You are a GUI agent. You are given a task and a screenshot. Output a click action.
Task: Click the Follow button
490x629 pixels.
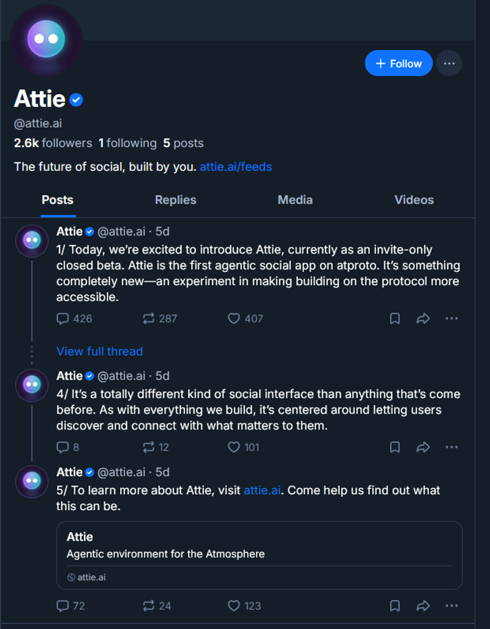coord(399,63)
